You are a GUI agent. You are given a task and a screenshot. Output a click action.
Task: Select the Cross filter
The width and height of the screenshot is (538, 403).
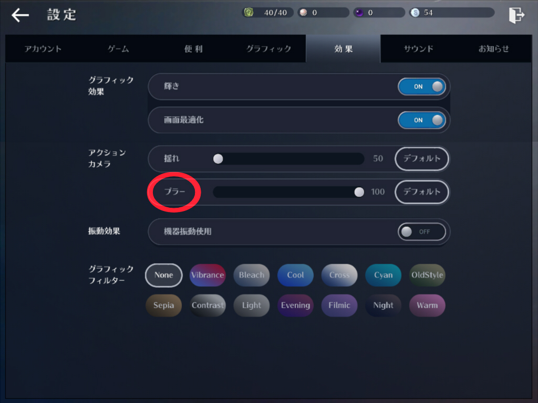click(339, 275)
